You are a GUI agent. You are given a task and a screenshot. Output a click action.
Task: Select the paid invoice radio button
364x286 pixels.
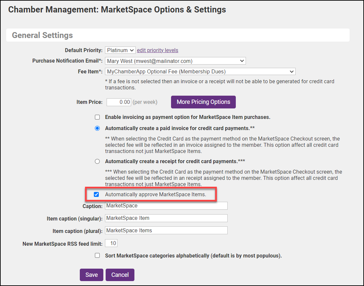click(x=97, y=128)
